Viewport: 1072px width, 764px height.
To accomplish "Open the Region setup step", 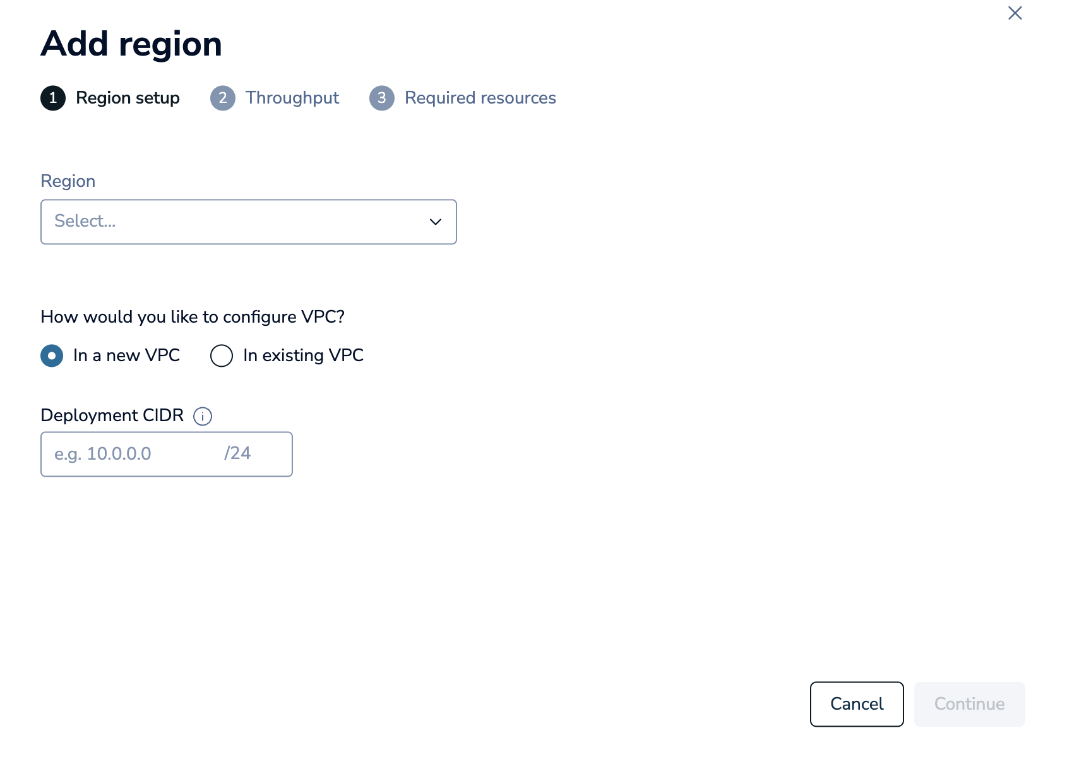I will 128,98.
